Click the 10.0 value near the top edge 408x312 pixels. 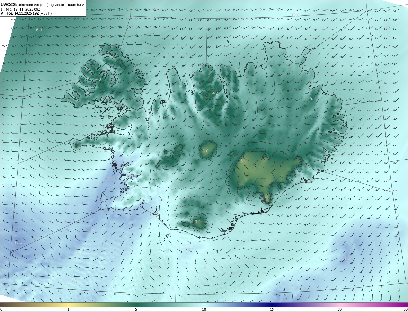pyautogui.click(x=295, y=15)
